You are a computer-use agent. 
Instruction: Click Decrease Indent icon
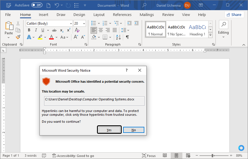click(x=130, y=23)
